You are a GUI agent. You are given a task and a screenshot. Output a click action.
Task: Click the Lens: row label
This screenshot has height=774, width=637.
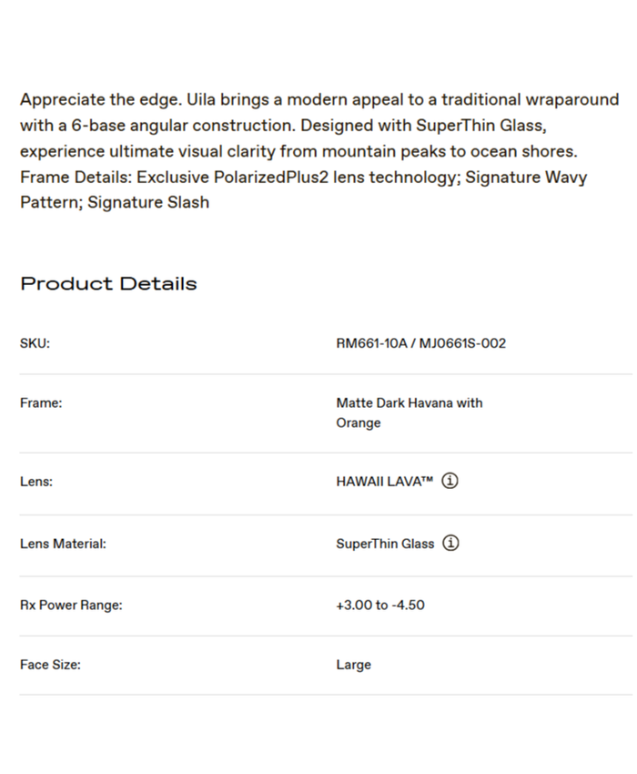point(36,482)
